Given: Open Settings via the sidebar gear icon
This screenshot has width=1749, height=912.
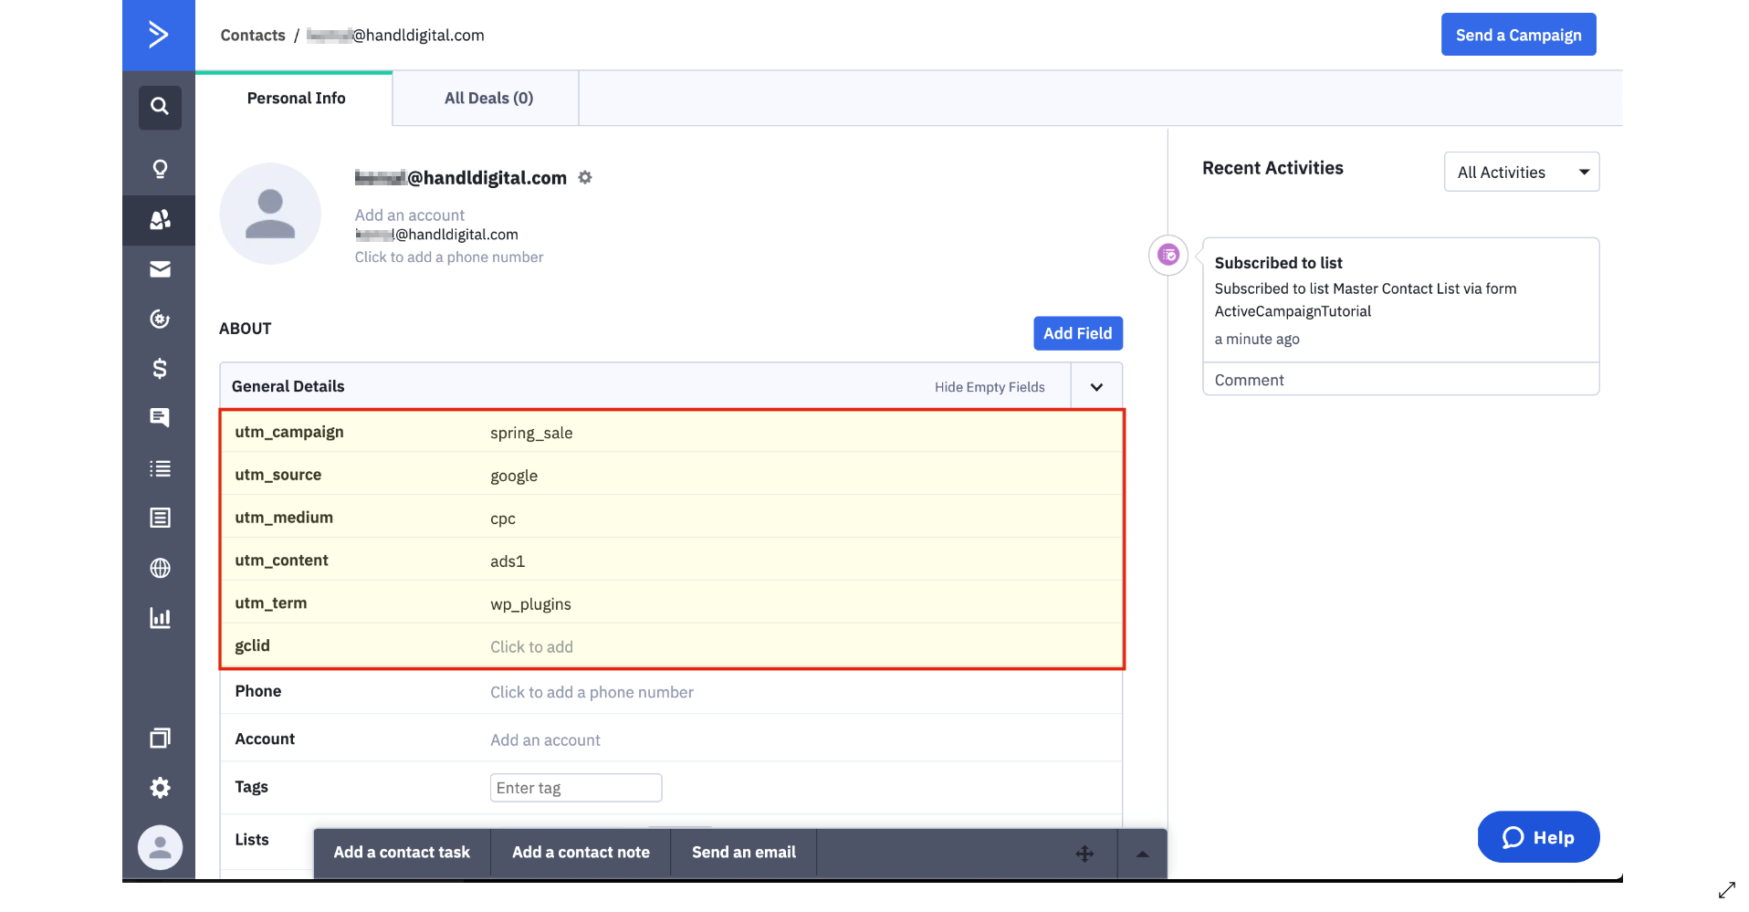Looking at the screenshot, I should tap(160, 788).
